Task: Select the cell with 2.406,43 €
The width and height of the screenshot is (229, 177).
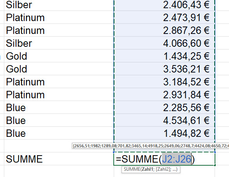Action: pyautogui.click(x=164, y=5)
